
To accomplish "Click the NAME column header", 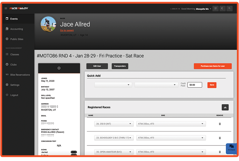I will point(91,115).
